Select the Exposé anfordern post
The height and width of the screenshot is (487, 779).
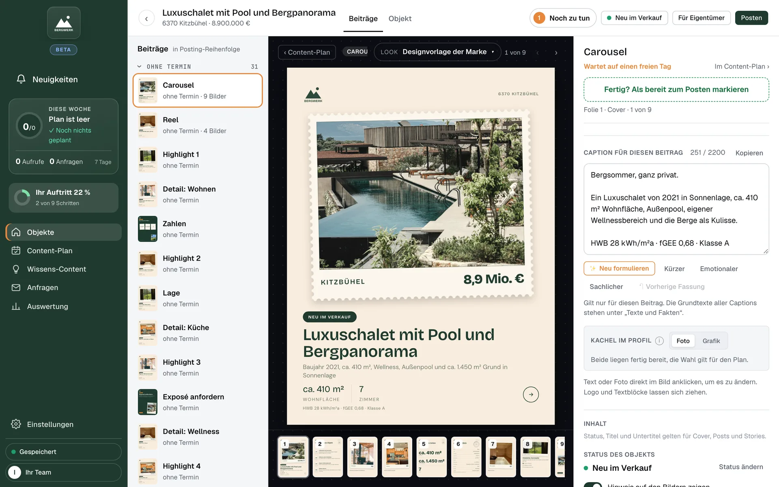click(198, 402)
